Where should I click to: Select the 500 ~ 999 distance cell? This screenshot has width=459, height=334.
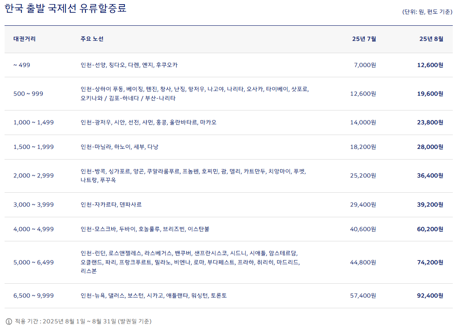[x=28, y=94]
